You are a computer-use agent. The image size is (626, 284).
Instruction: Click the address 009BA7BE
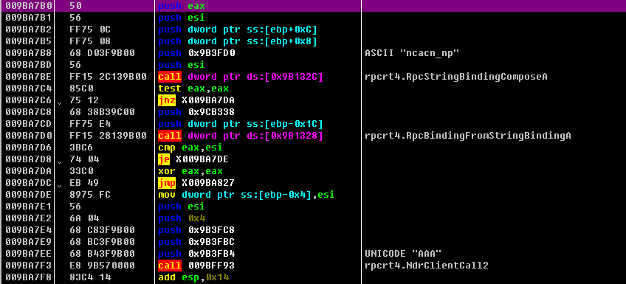(28, 77)
